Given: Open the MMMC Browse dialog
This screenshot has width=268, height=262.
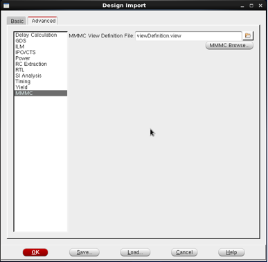Looking at the screenshot, I should tap(229, 45).
